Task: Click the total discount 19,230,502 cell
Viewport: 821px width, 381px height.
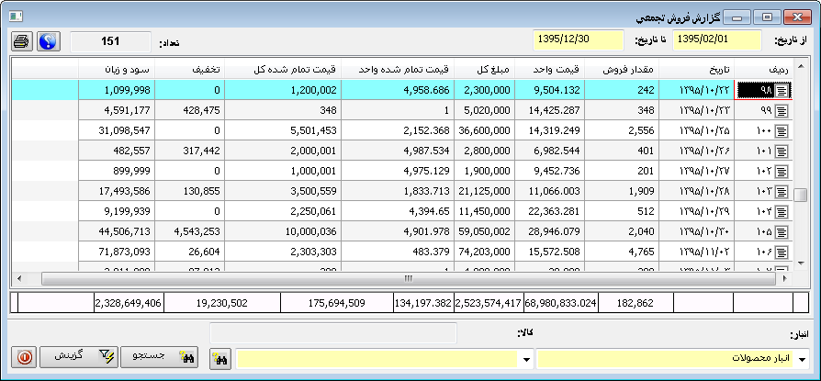Action: click(x=221, y=303)
